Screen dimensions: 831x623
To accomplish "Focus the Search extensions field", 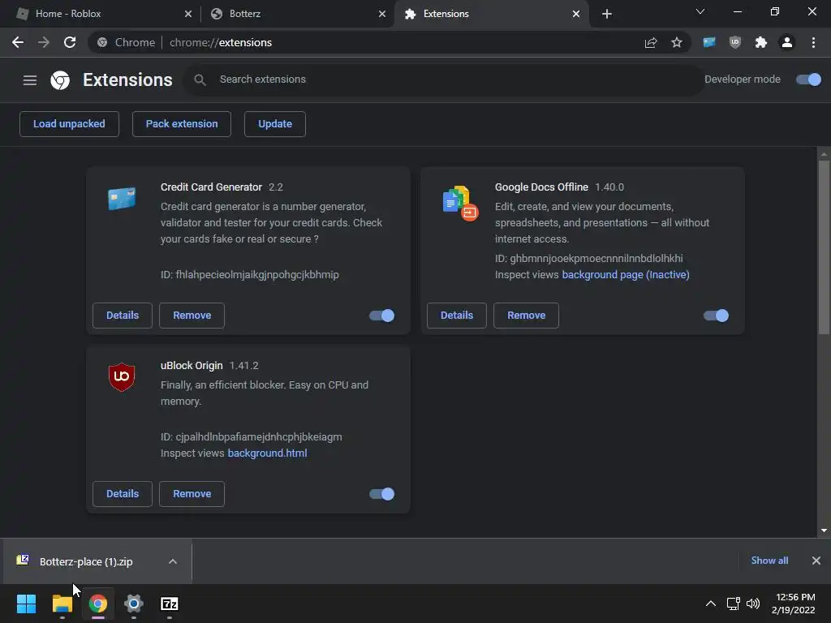I will click(x=443, y=80).
